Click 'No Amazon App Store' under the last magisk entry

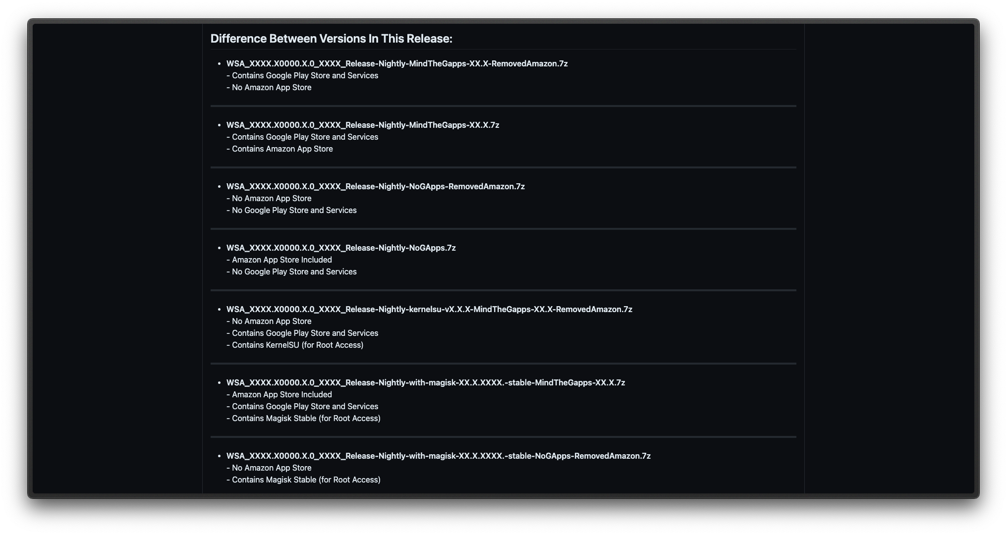pos(269,468)
